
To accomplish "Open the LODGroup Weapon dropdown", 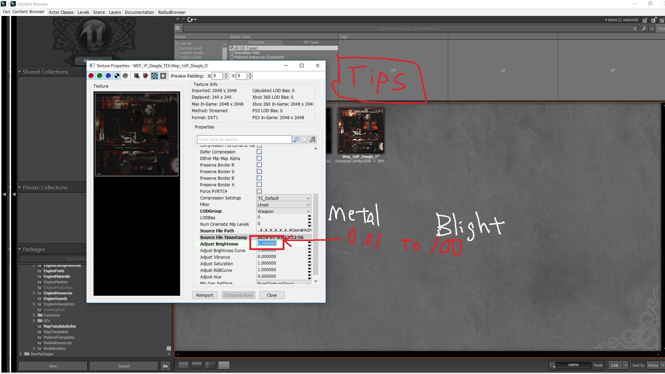I will [x=284, y=211].
